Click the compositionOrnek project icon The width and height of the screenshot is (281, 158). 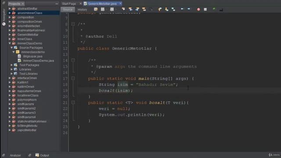[x=14, y=22]
